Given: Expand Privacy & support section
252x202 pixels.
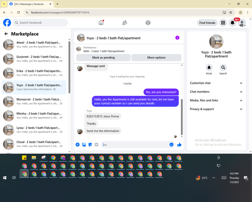Looking at the screenshot, I should click(x=216, y=109).
